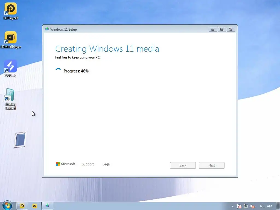Open the Support link
Image resolution: width=280 pixels, height=210 pixels.
88,164
